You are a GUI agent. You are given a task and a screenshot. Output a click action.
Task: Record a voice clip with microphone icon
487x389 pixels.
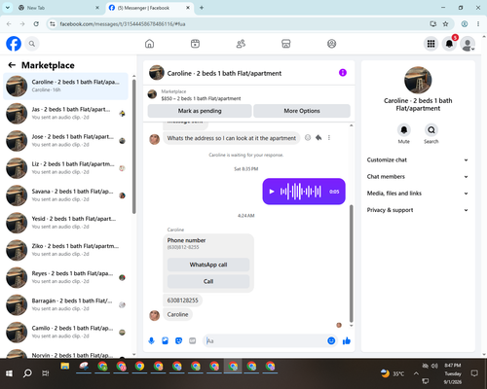pyautogui.click(x=151, y=340)
